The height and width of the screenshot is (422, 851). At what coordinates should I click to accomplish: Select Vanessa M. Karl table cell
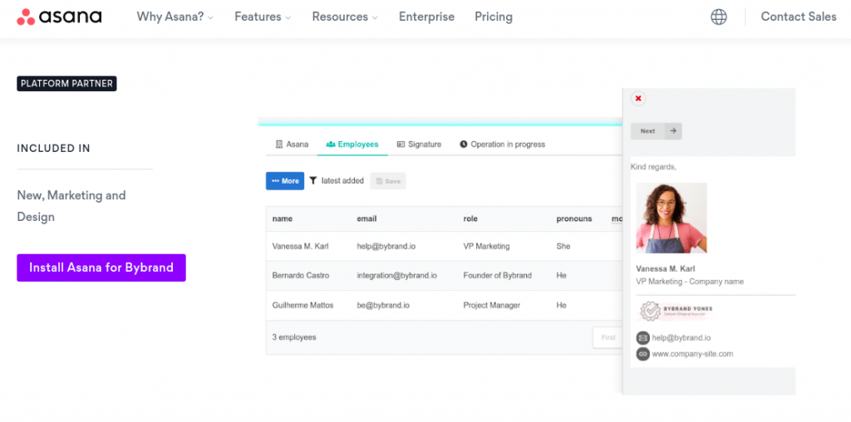point(300,246)
